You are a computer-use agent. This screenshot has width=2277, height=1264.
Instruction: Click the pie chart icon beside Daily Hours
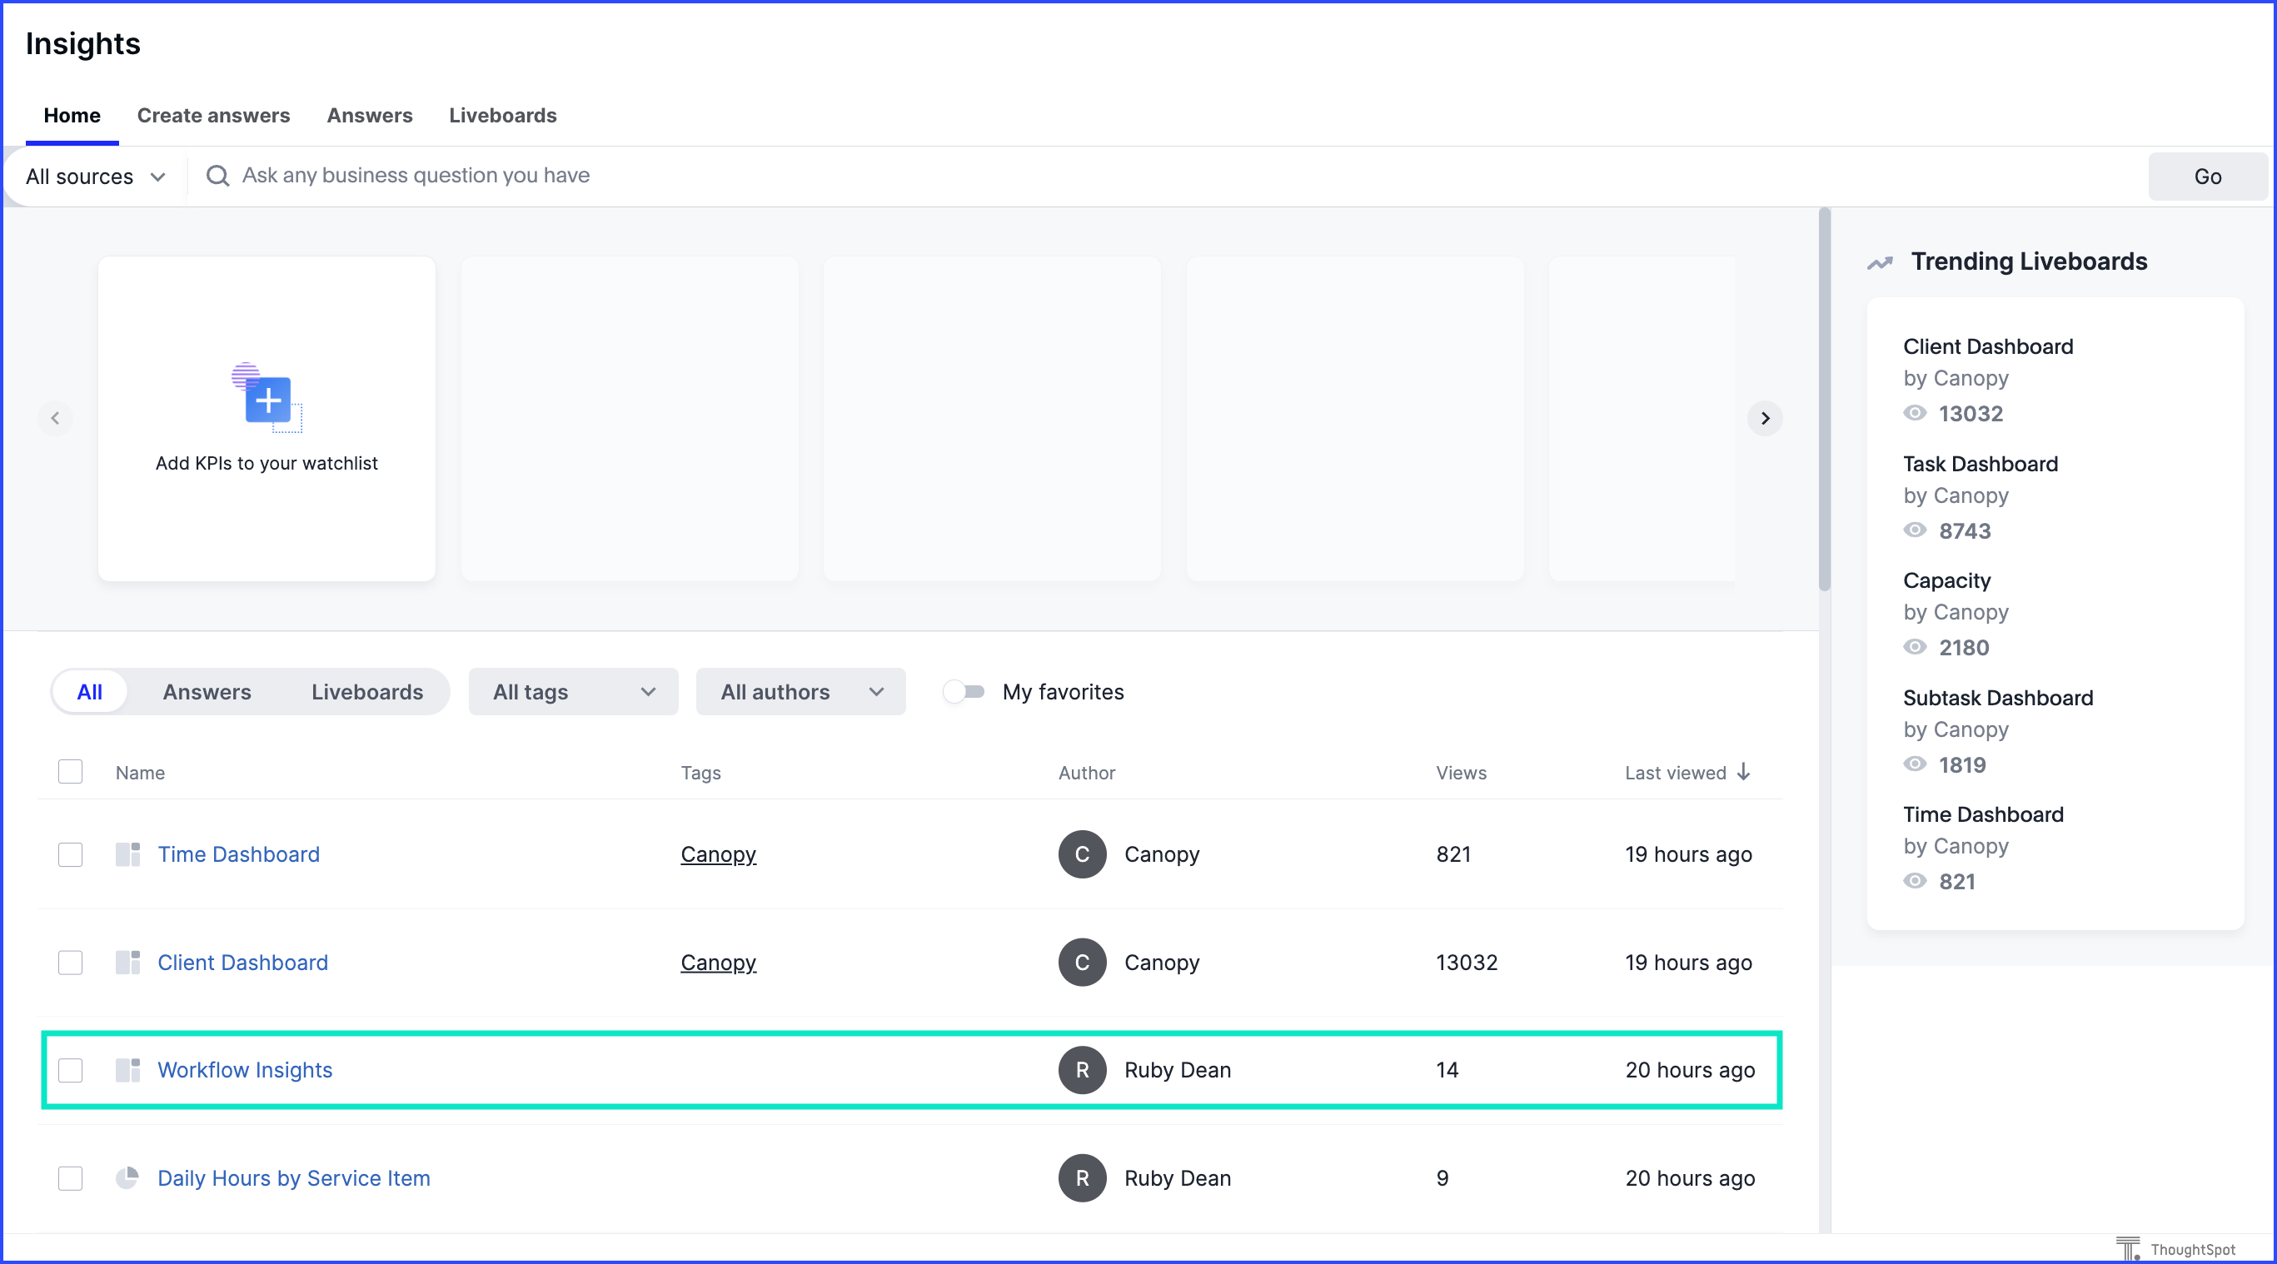[x=127, y=1177]
